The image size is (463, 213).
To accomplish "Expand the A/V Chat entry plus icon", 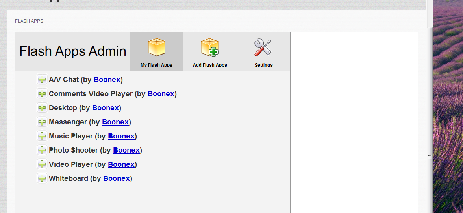I will tap(42, 80).
